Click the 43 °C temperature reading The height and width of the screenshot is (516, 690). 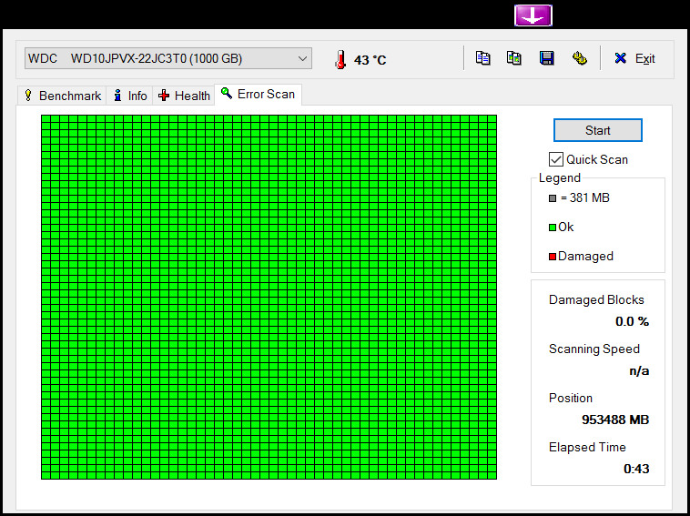click(x=370, y=60)
